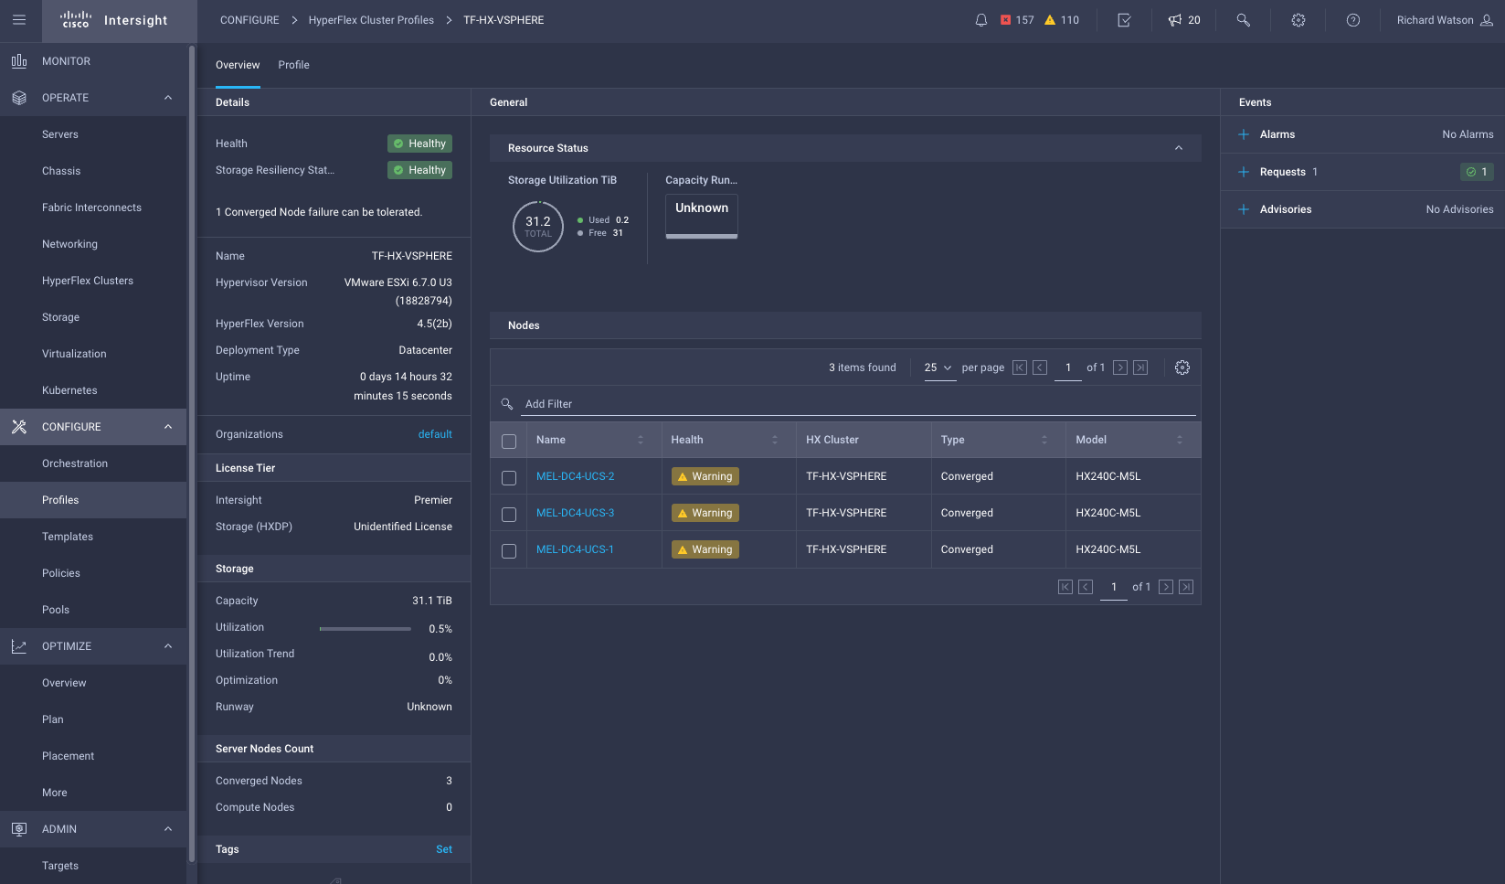Switch to the Profile tab
This screenshot has height=884, width=1505.
pyautogui.click(x=293, y=65)
